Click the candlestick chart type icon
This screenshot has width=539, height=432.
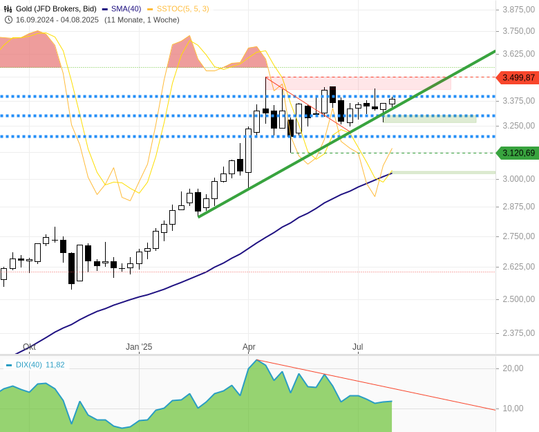tap(8, 9)
